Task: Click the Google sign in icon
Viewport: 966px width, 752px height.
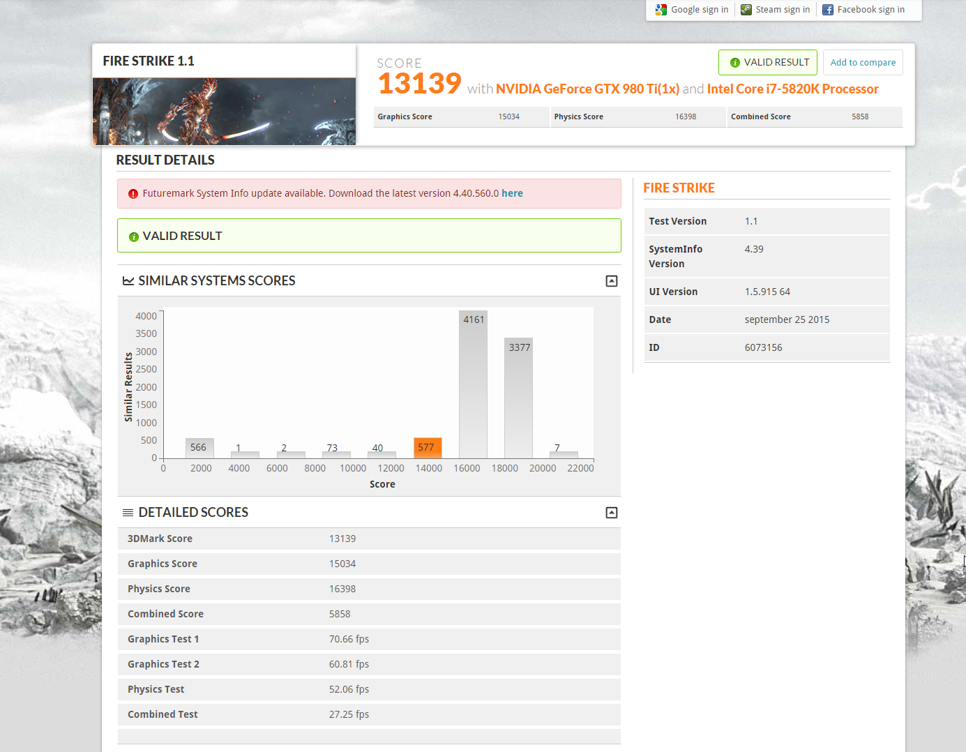Action: (x=661, y=10)
